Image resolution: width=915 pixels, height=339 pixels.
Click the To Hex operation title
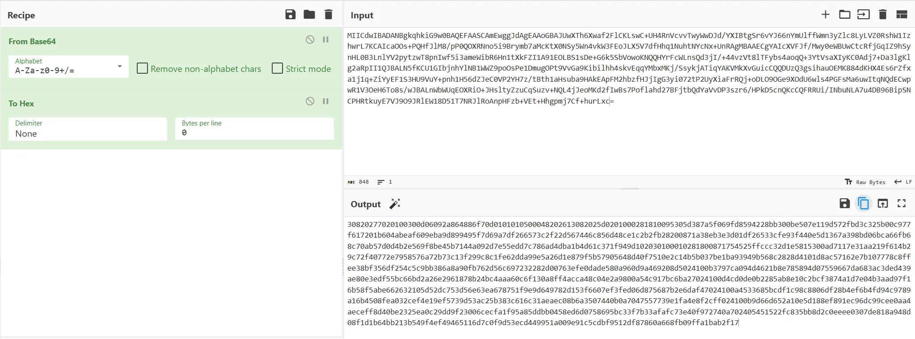tap(21, 104)
